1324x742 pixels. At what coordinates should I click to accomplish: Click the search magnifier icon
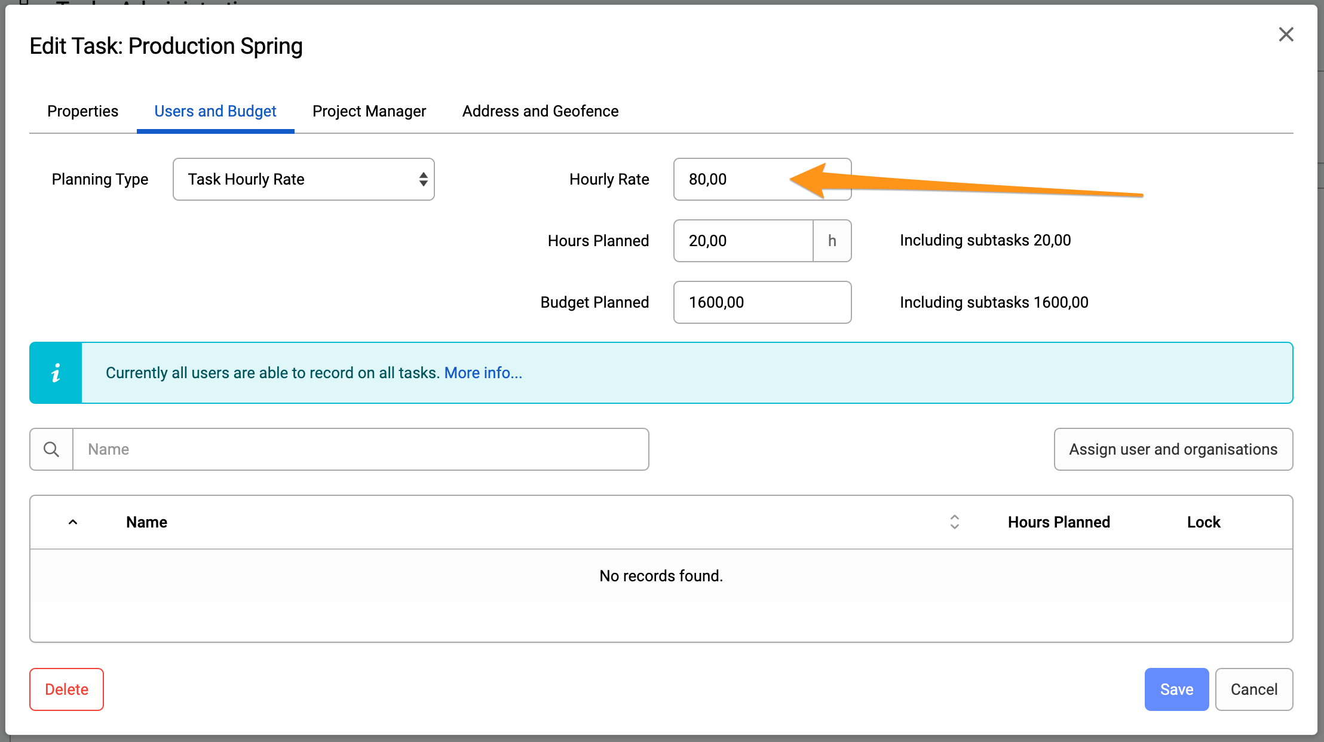pos(51,449)
